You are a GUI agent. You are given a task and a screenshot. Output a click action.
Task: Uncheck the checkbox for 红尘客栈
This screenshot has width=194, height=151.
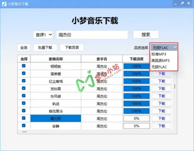[x=24, y=81]
